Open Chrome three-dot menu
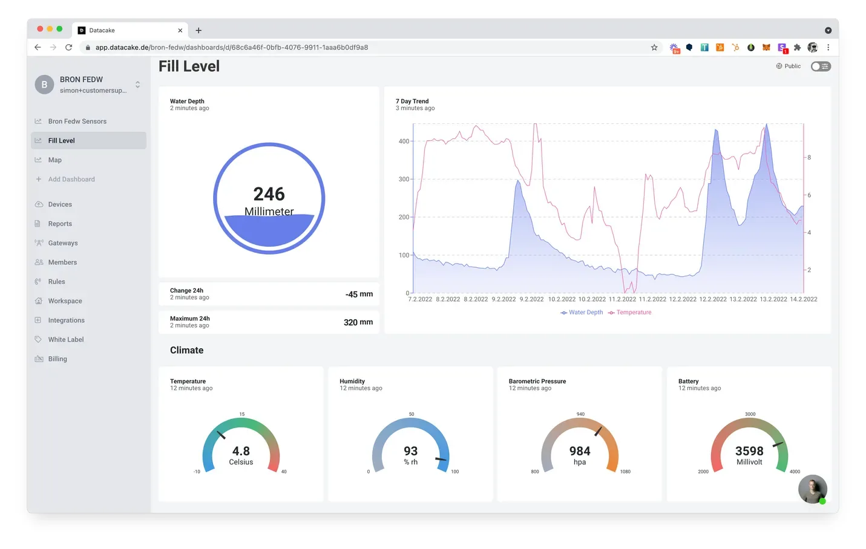This screenshot has height=549, width=866. [828, 47]
